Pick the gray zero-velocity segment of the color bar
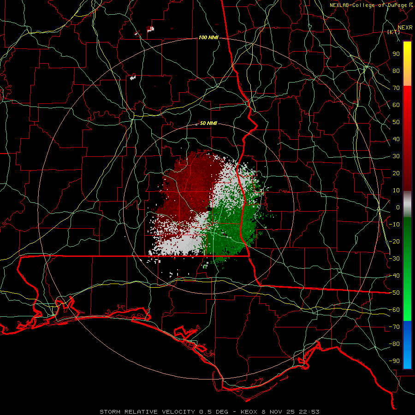This screenshot has height=415, width=415. [407, 204]
